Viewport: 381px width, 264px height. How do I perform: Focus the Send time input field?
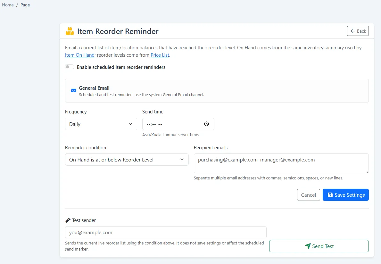(x=178, y=124)
